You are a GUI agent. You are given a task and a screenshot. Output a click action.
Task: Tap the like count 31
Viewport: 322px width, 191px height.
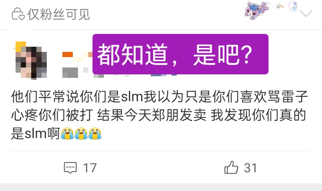click(251, 168)
